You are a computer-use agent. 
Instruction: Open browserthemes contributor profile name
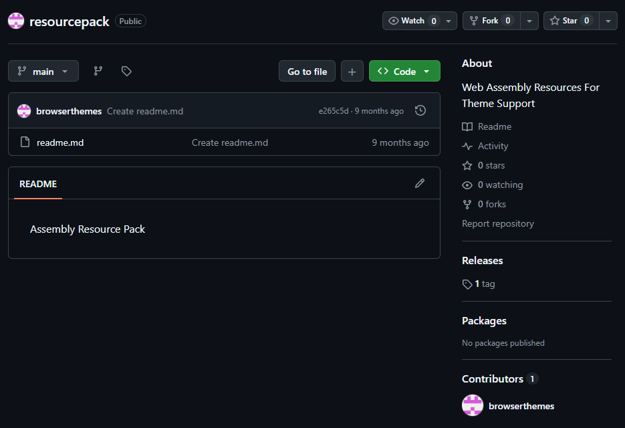click(x=521, y=406)
